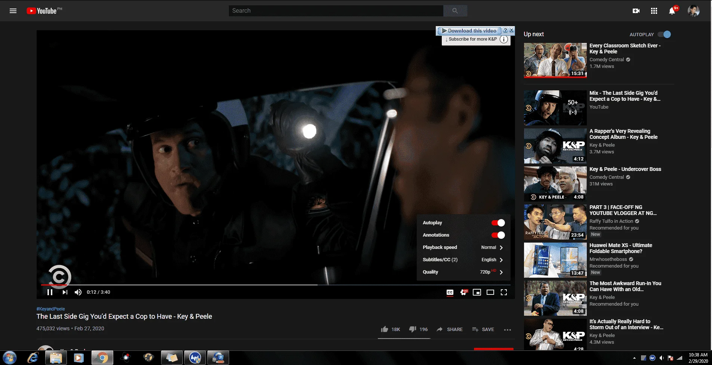Open the Windows Start menu
The height and width of the screenshot is (365, 712).
[9, 358]
